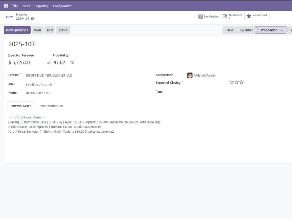Open the No Meeting smart button
This screenshot has height=219, width=292.
[x=208, y=16]
